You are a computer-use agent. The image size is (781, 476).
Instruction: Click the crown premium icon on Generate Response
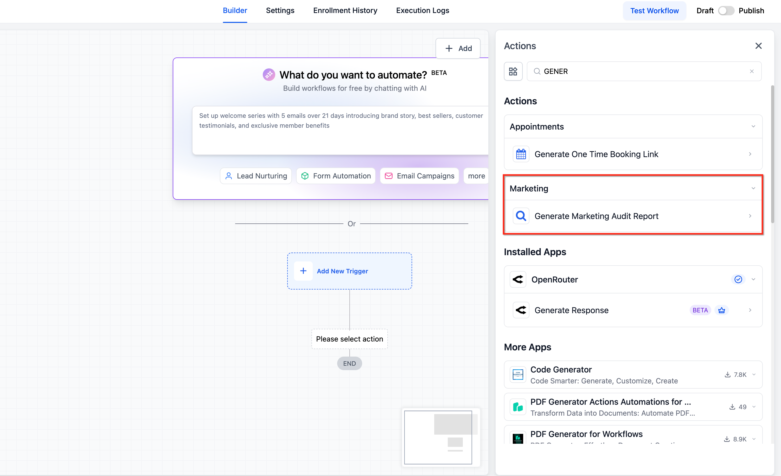click(x=721, y=310)
